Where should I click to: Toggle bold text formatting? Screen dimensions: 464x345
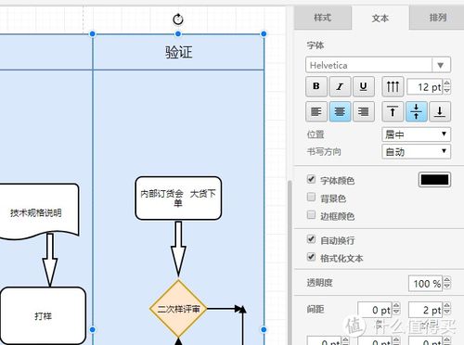(x=316, y=86)
